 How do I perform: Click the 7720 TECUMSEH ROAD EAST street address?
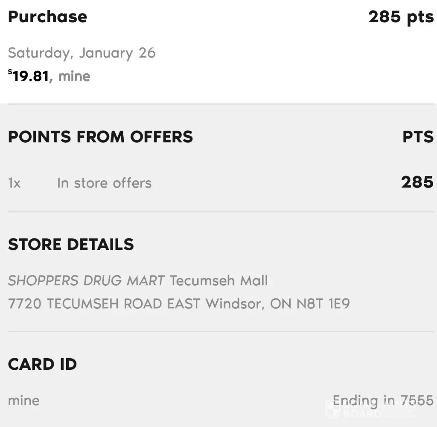pos(104,304)
